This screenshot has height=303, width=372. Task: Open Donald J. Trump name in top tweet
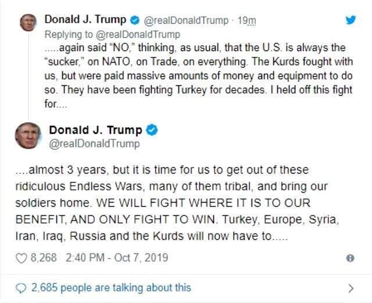(x=85, y=19)
